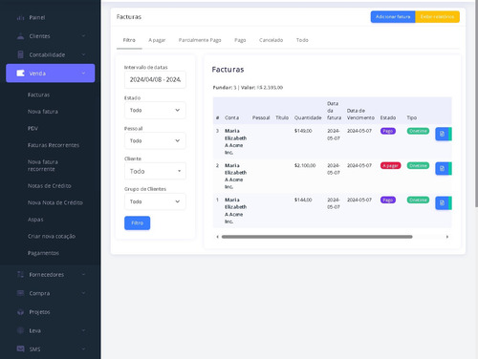
Task: Click the Intervalo de datas field
Action: 155,79
